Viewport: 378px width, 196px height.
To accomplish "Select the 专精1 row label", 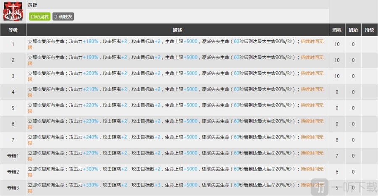I will [13, 156].
